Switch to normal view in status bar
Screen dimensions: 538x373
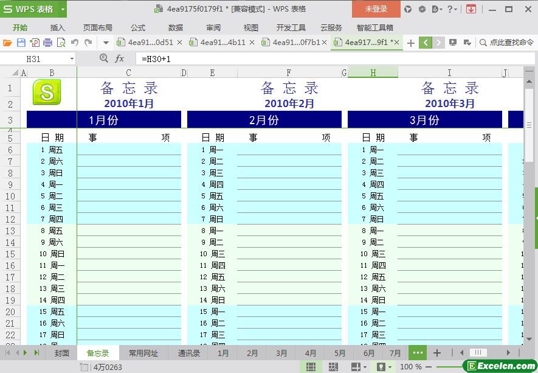(311, 367)
